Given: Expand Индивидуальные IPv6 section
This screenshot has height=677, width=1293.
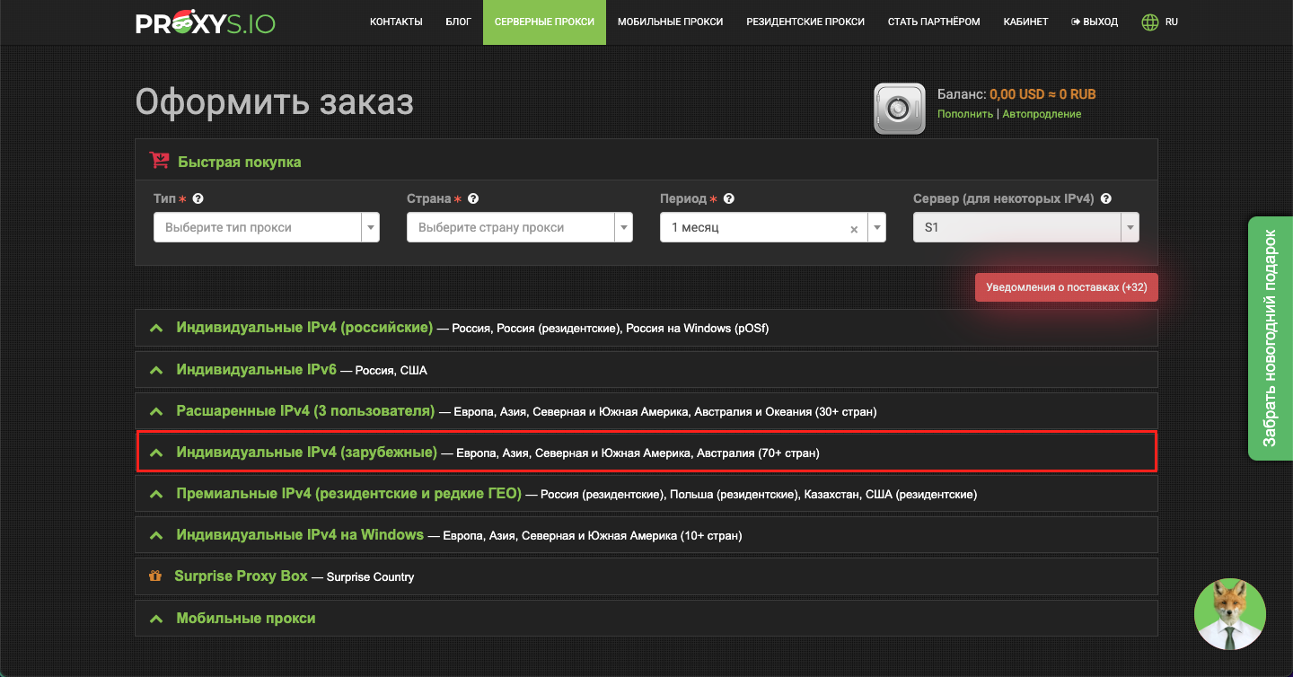Looking at the screenshot, I should (646, 369).
